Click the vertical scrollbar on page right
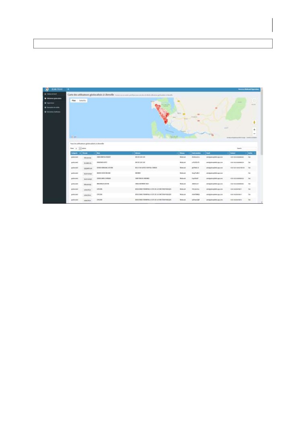Viewport: 306px width, 432px height. coord(262,121)
